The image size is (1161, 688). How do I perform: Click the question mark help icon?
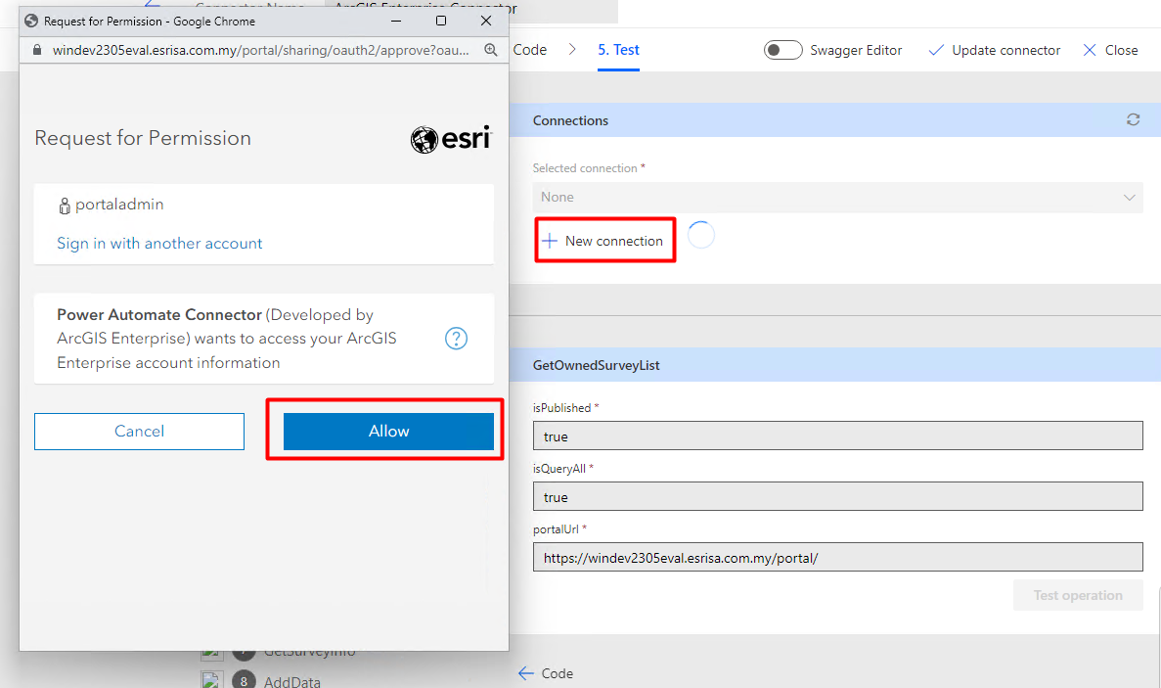[456, 338]
